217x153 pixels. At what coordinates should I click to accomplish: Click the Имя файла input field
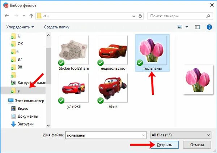point(106,135)
